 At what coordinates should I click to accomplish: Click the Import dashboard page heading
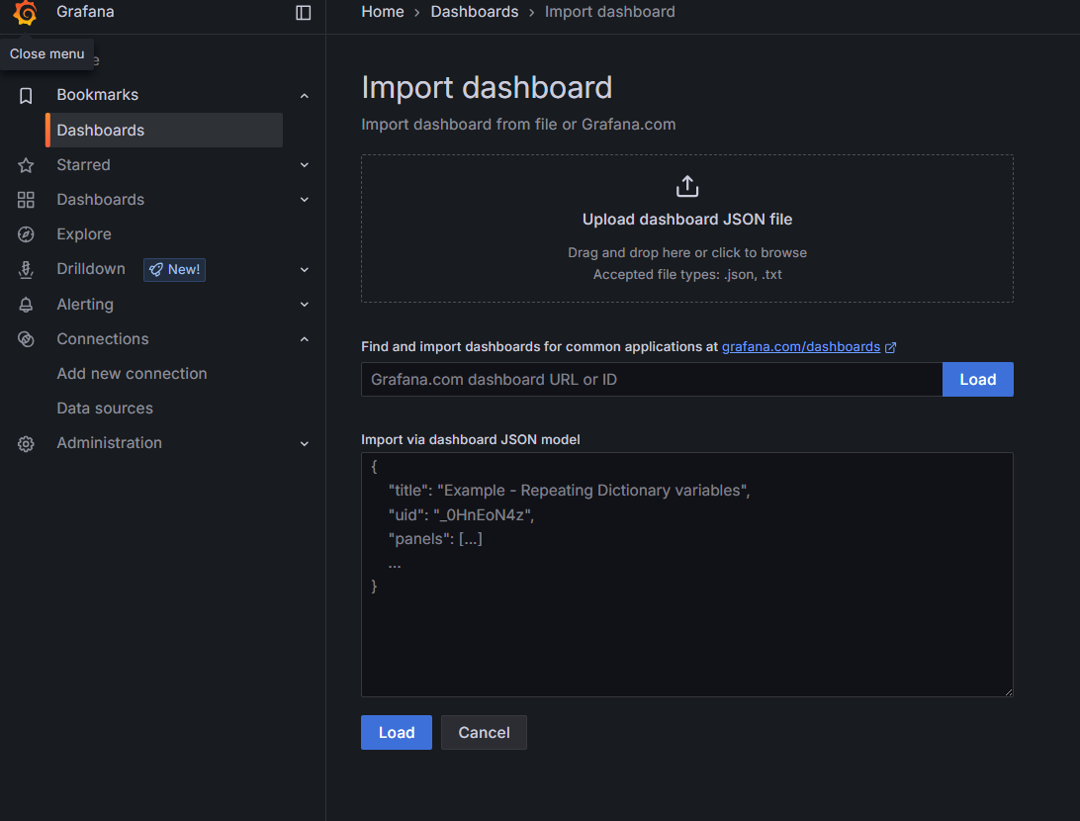point(487,87)
